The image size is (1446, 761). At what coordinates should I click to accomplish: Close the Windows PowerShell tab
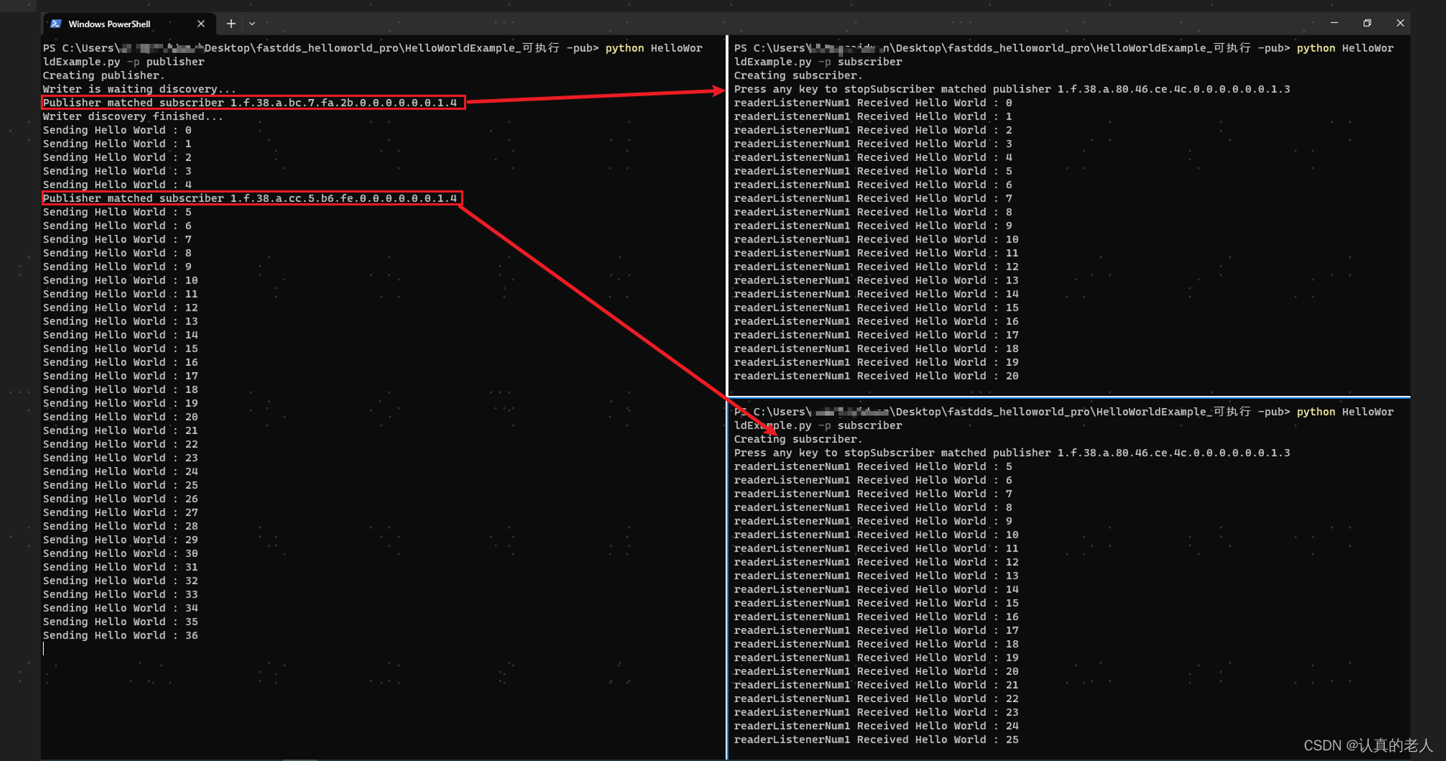pos(200,23)
